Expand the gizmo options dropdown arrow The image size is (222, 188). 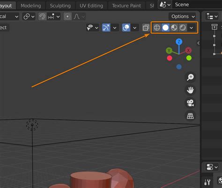115,28
